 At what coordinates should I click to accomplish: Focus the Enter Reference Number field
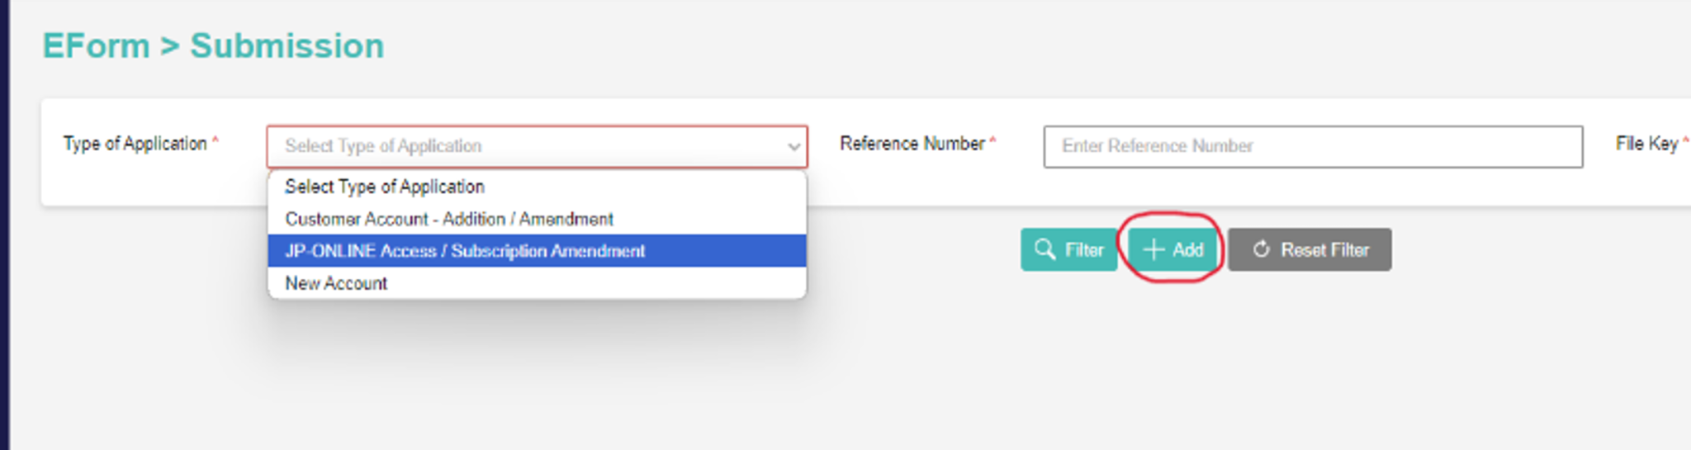click(x=1313, y=146)
